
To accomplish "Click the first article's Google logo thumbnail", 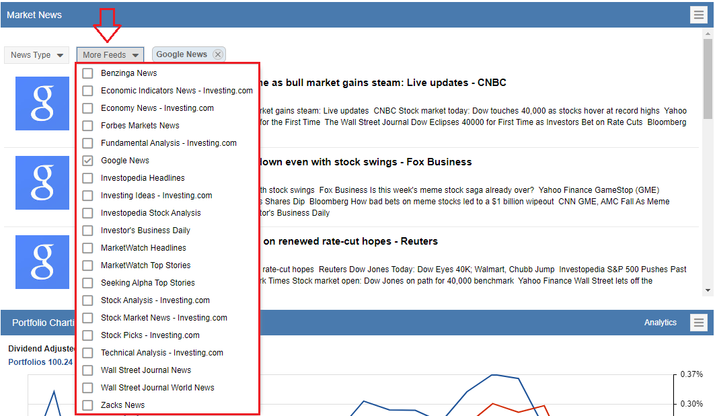I will click(x=42, y=103).
